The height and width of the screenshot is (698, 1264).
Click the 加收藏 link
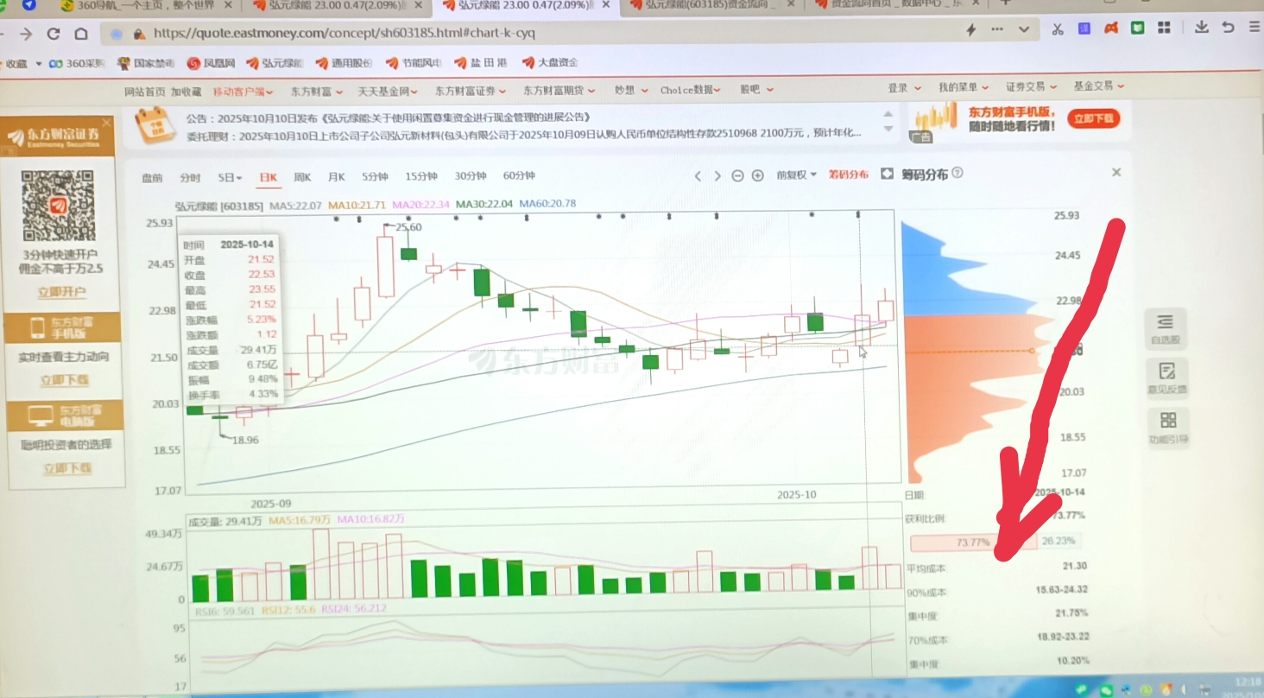click(x=186, y=92)
